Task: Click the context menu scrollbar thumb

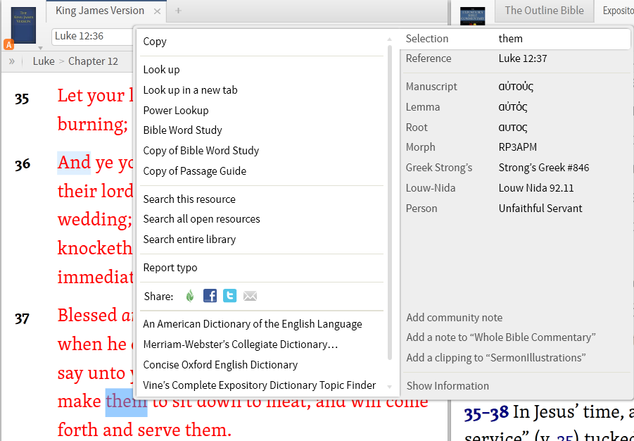Action: coord(390,202)
